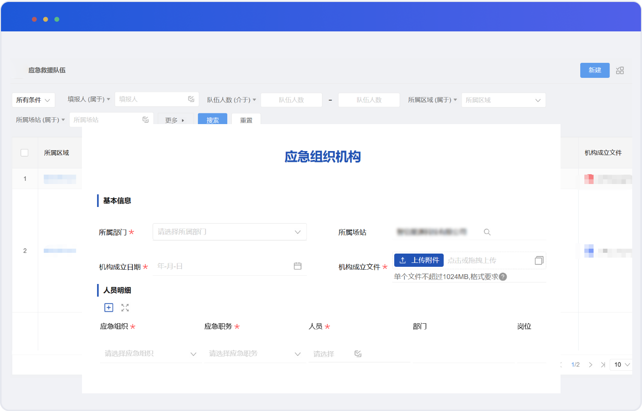Click the first 队伍人数 input field
642x411 pixels.
click(x=291, y=100)
